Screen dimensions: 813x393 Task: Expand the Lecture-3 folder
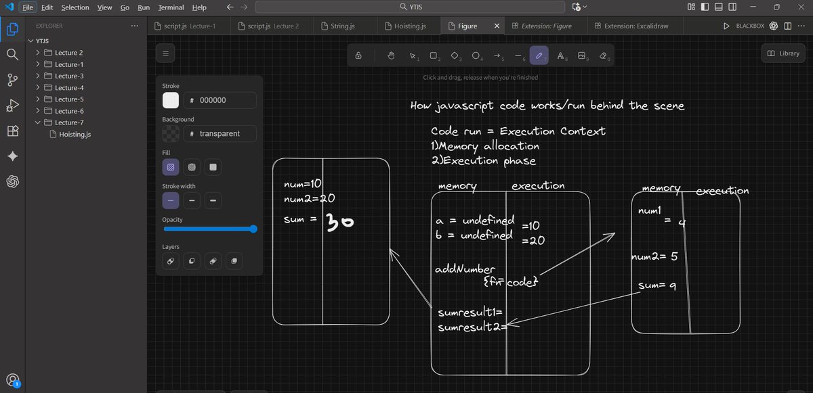pyautogui.click(x=38, y=76)
